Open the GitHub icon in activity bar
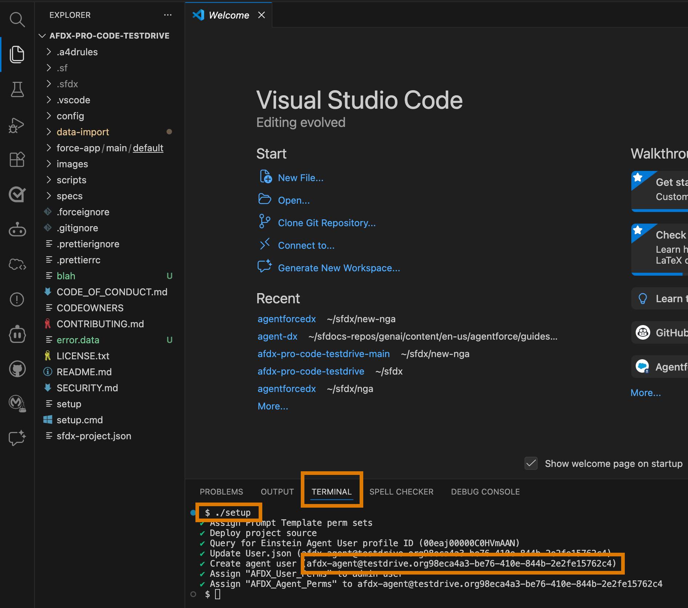The height and width of the screenshot is (608, 688). click(17, 369)
